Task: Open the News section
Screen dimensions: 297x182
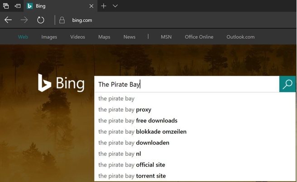Action: tap(129, 37)
